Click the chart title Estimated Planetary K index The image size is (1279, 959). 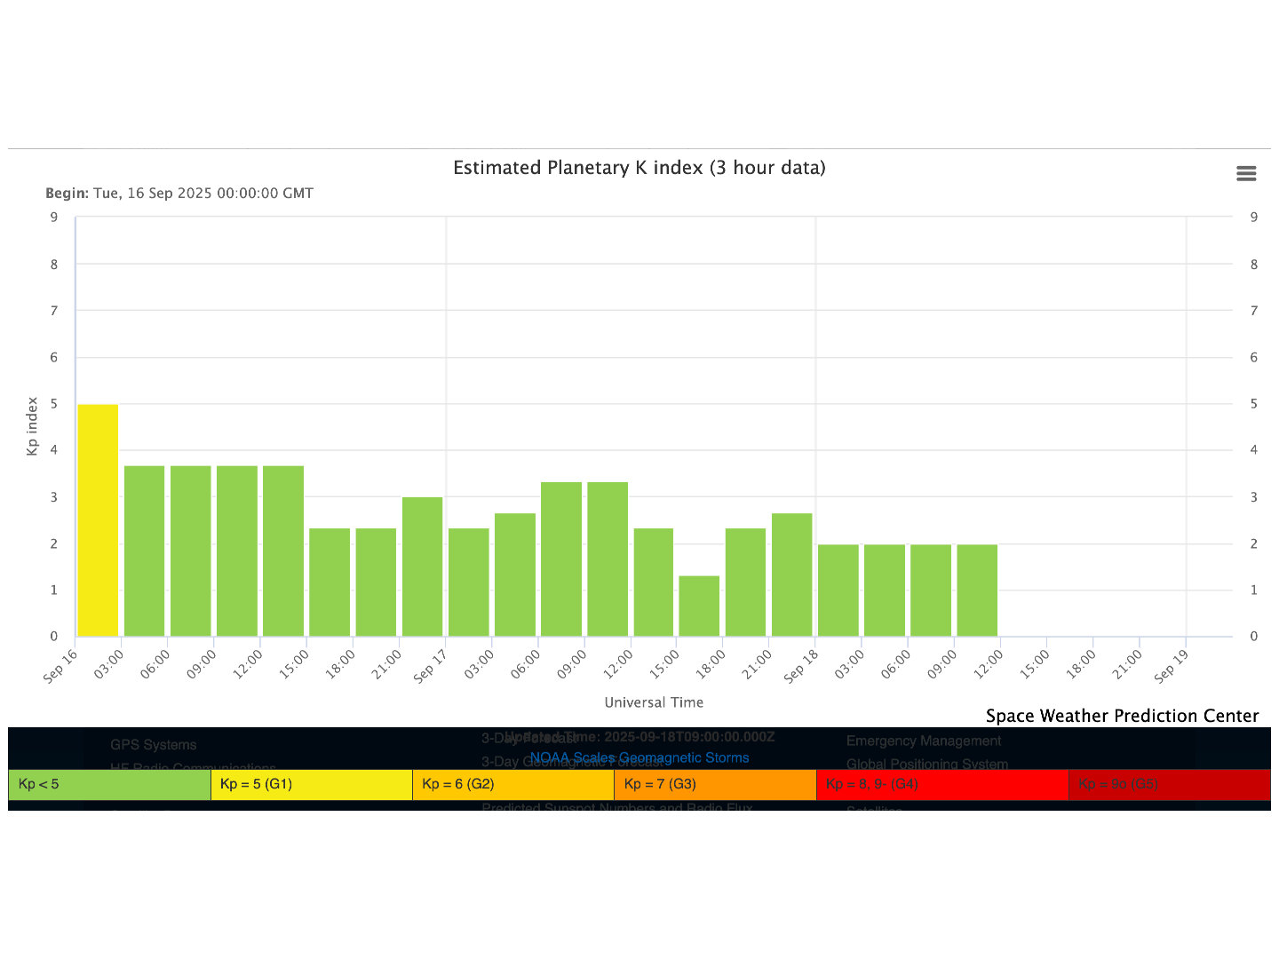[x=639, y=168]
